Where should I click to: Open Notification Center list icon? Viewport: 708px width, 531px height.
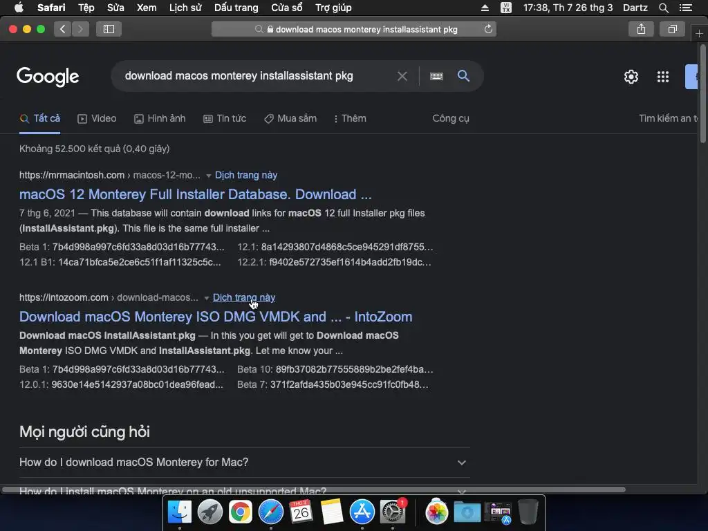[685, 8]
